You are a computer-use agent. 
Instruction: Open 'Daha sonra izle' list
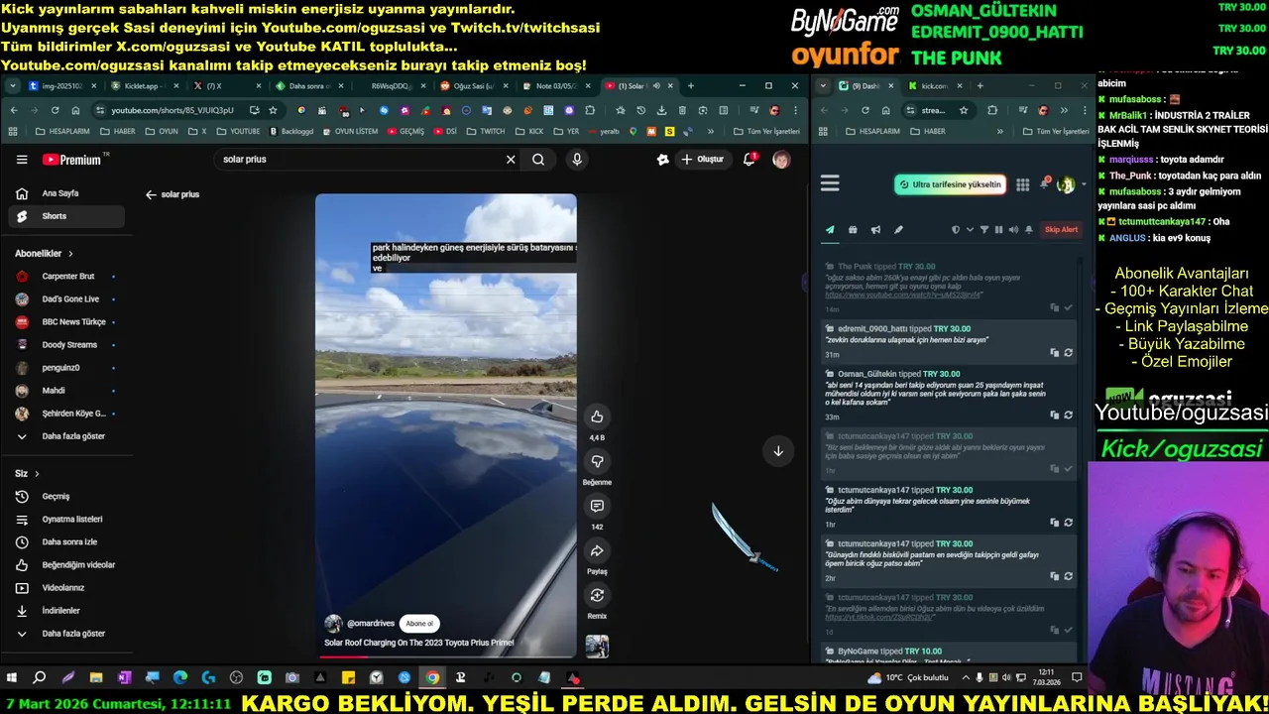[67, 542]
